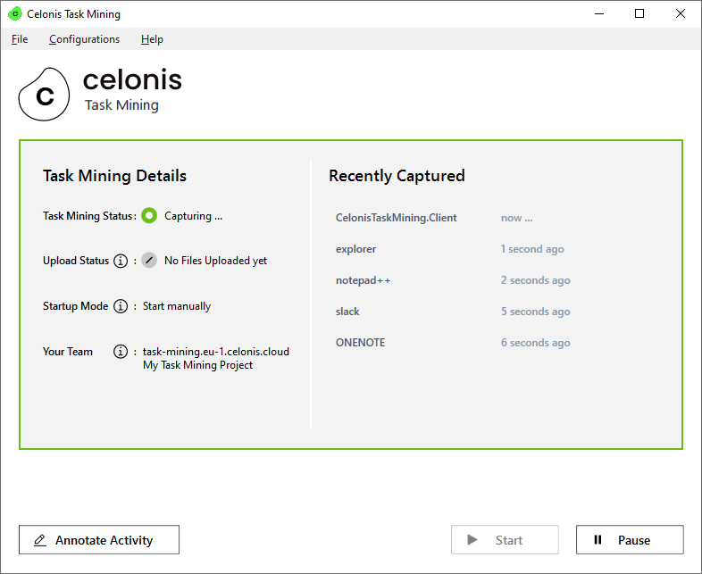The width and height of the screenshot is (702, 574).
Task: Click the disabled Start button
Action: [x=505, y=539]
